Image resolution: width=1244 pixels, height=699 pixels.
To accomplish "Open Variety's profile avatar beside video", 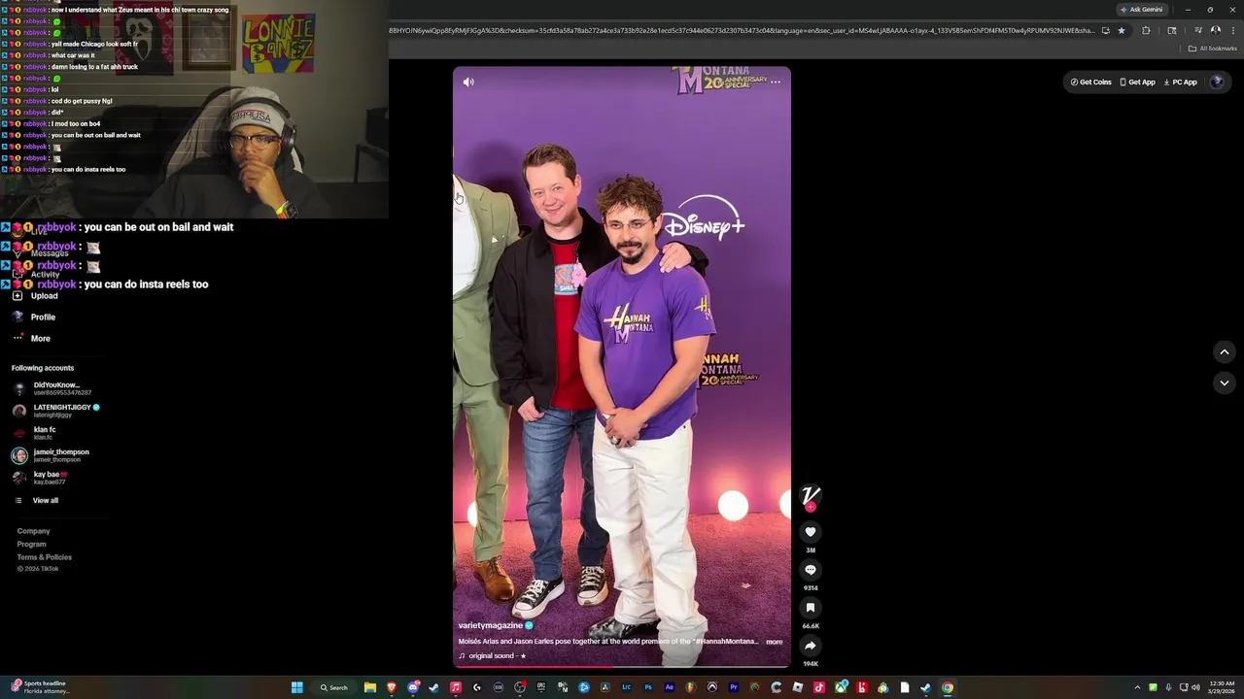I will pos(811,496).
